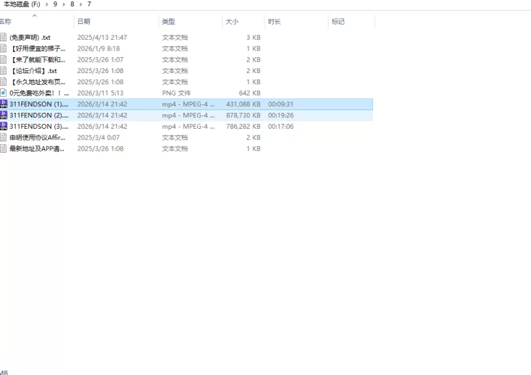Sort files by the 时长 column header
This screenshot has height=375, width=531.
296,22
